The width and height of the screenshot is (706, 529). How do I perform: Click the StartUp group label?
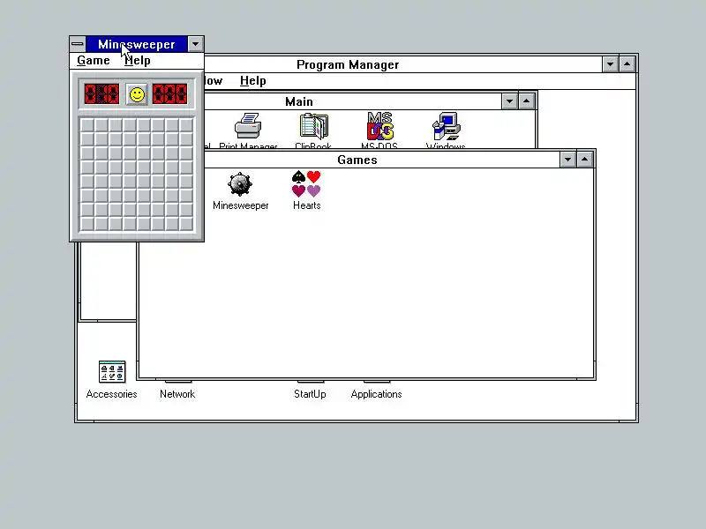click(310, 394)
